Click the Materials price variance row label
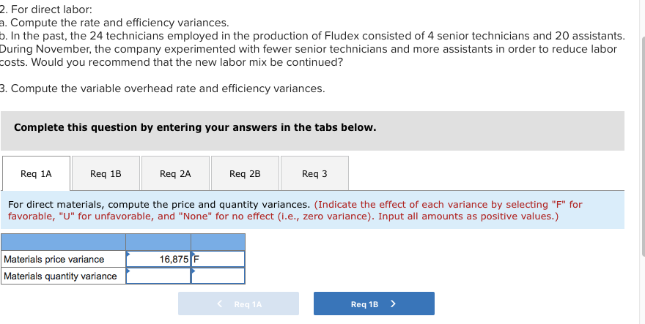The width and height of the screenshot is (645, 324). (x=54, y=260)
